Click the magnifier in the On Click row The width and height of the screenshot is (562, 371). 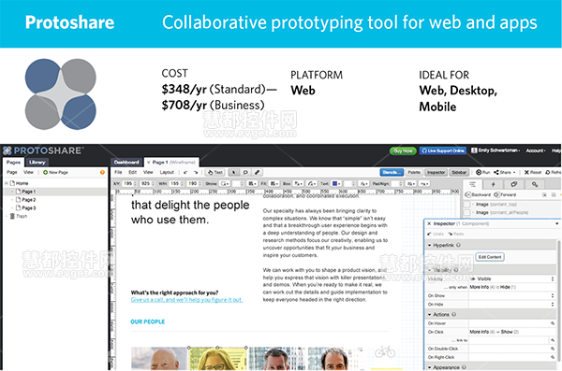[553, 340]
